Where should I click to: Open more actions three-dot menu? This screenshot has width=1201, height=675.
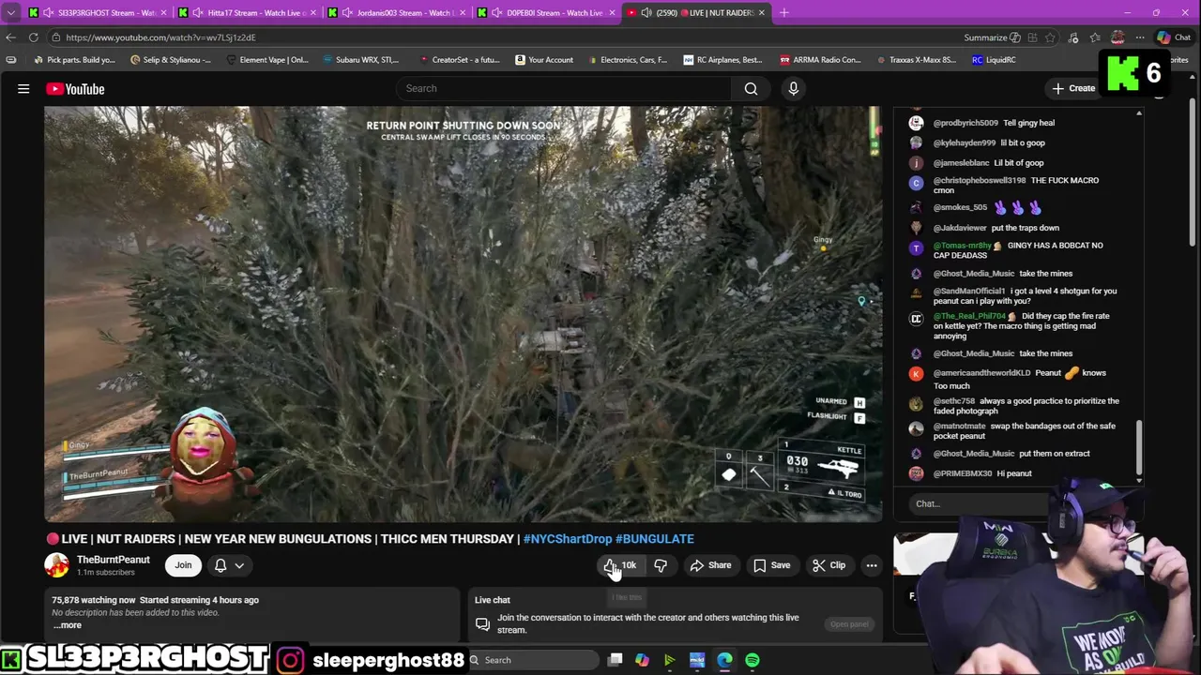pos(872,565)
